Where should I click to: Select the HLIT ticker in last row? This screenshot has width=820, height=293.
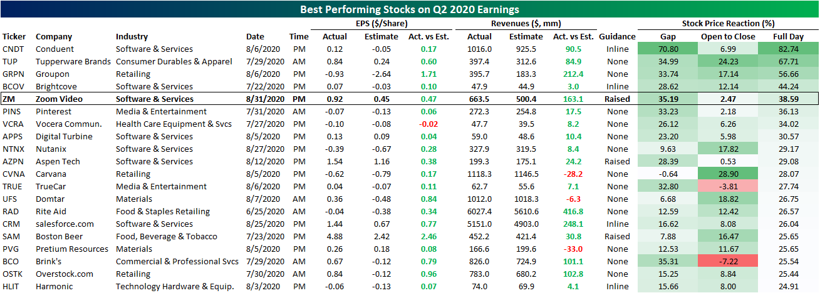[13, 286]
